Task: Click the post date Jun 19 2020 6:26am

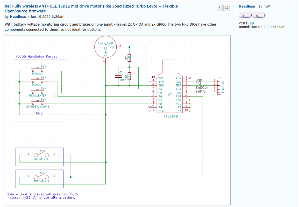Action: [47, 17]
